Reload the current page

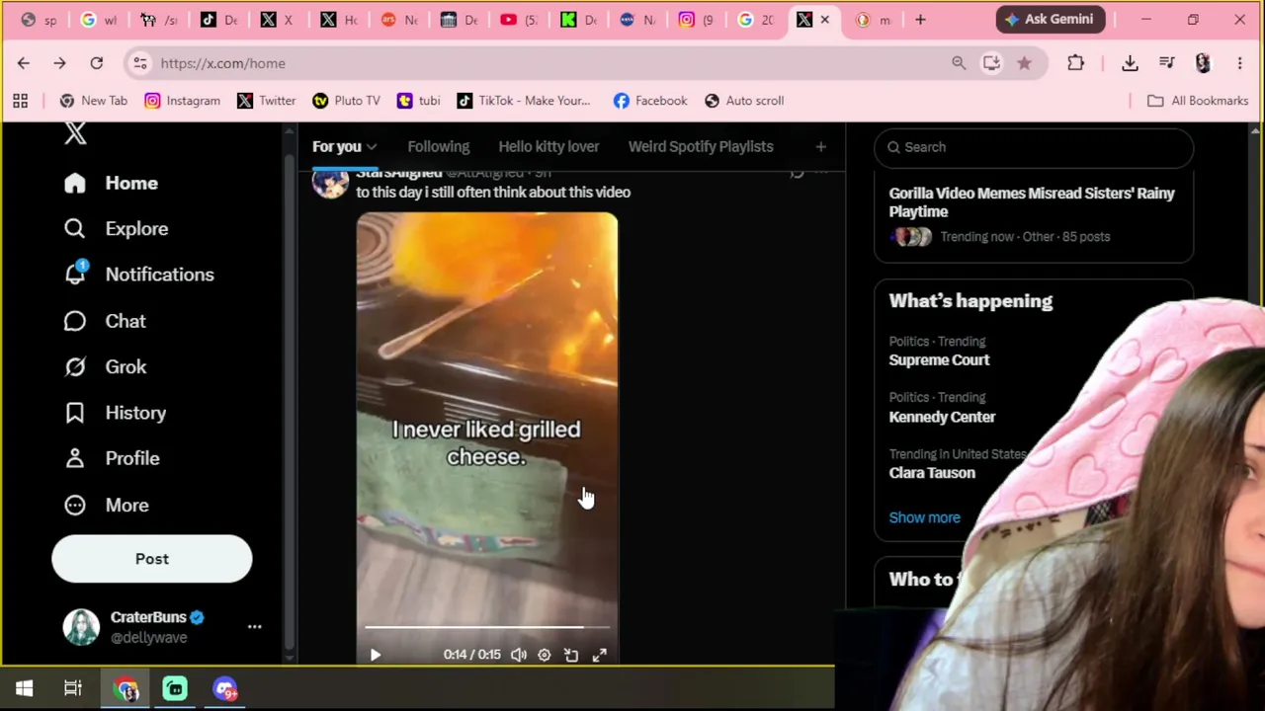click(x=96, y=63)
